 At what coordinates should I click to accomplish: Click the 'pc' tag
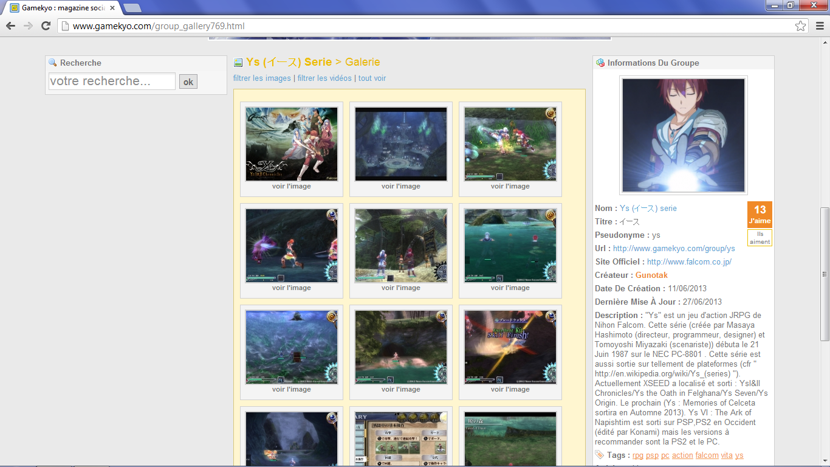665,455
